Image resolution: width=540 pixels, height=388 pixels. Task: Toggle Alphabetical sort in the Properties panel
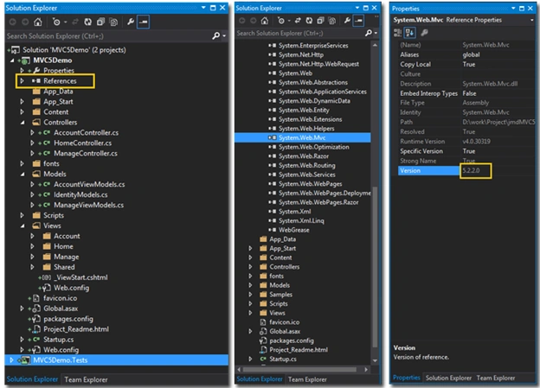pyautogui.click(x=410, y=33)
